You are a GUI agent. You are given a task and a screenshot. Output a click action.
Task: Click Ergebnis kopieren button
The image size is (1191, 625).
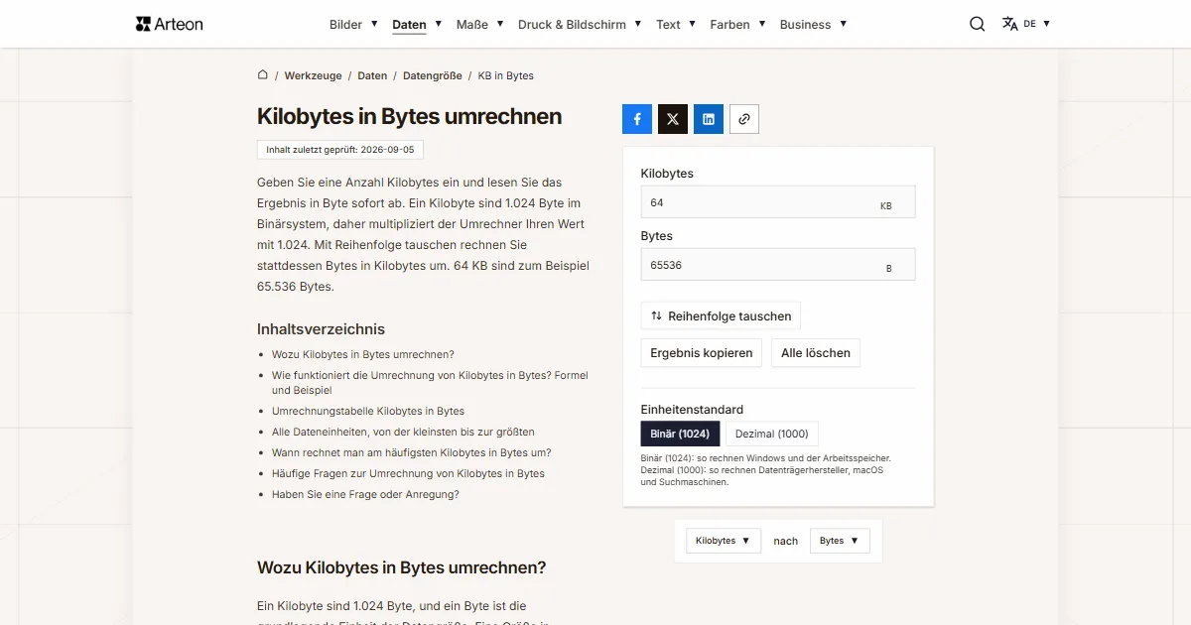pyautogui.click(x=702, y=353)
